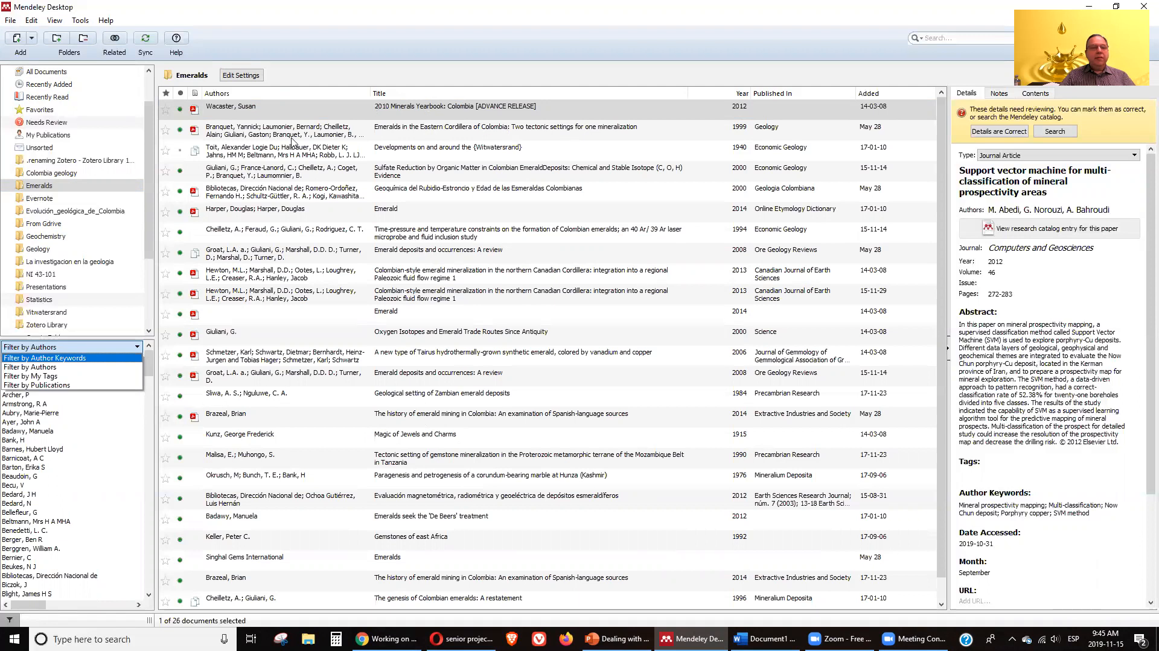The width and height of the screenshot is (1159, 651).
Task: Click the create new folder icon
Action: [x=56, y=38]
